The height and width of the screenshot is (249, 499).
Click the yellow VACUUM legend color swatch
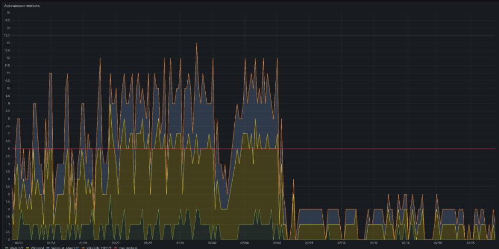tap(27, 247)
